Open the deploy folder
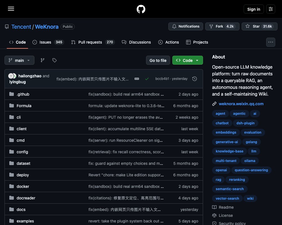282x225 pixels. (23, 175)
